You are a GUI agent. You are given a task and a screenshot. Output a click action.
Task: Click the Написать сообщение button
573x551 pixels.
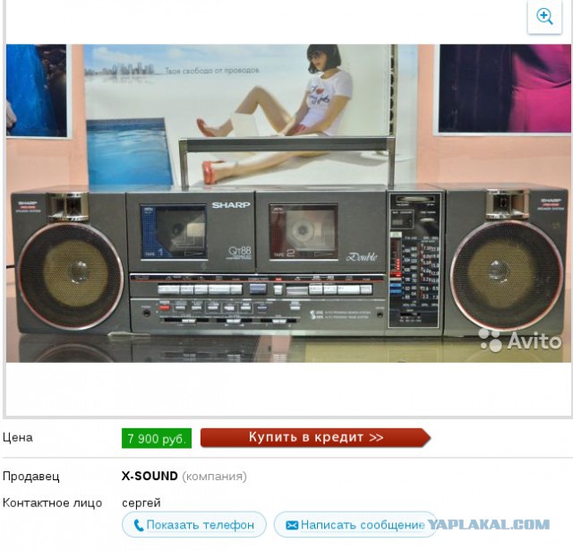click(355, 524)
